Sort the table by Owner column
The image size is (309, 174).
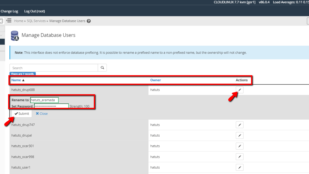click(155, 80)
